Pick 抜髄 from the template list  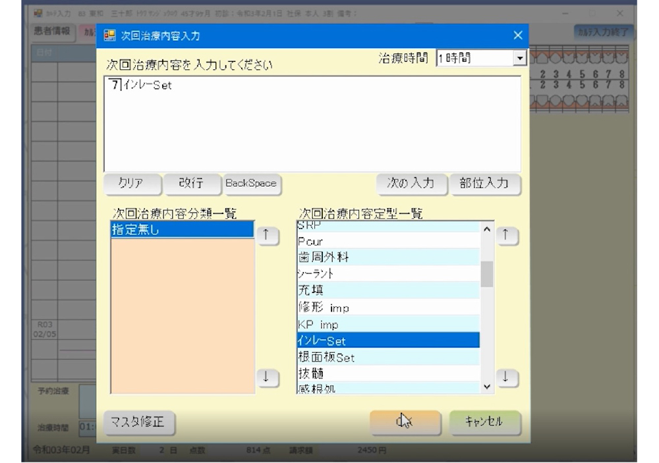387,374
